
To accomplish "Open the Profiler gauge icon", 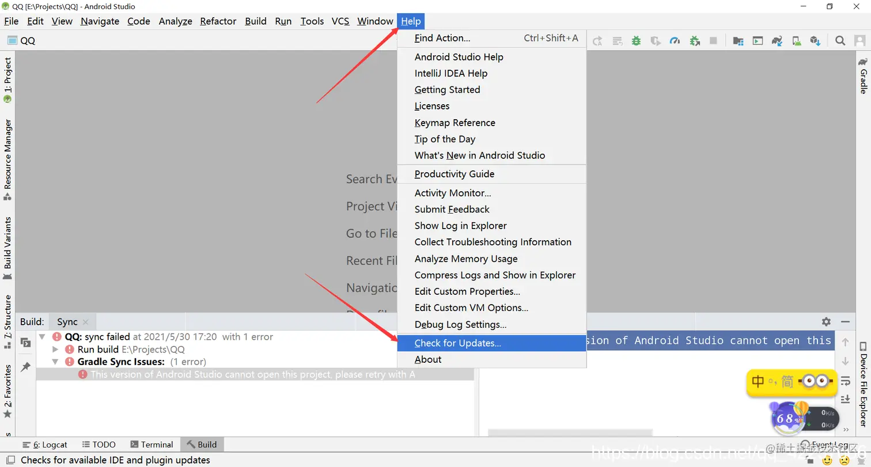I will (675, 40).
